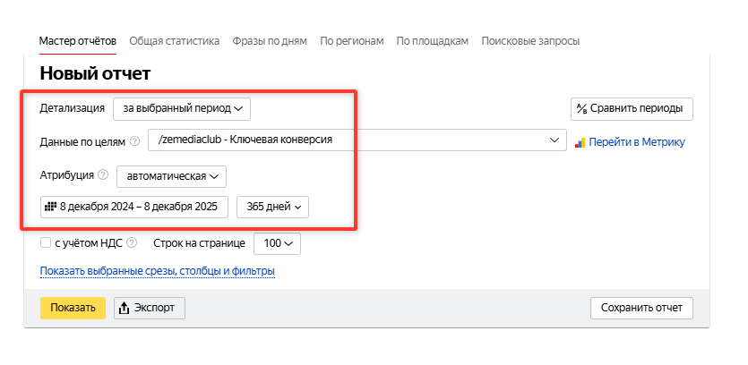Open the Фразы по дням tab
This screenshot has width=748, height=365.
[270, 41]
